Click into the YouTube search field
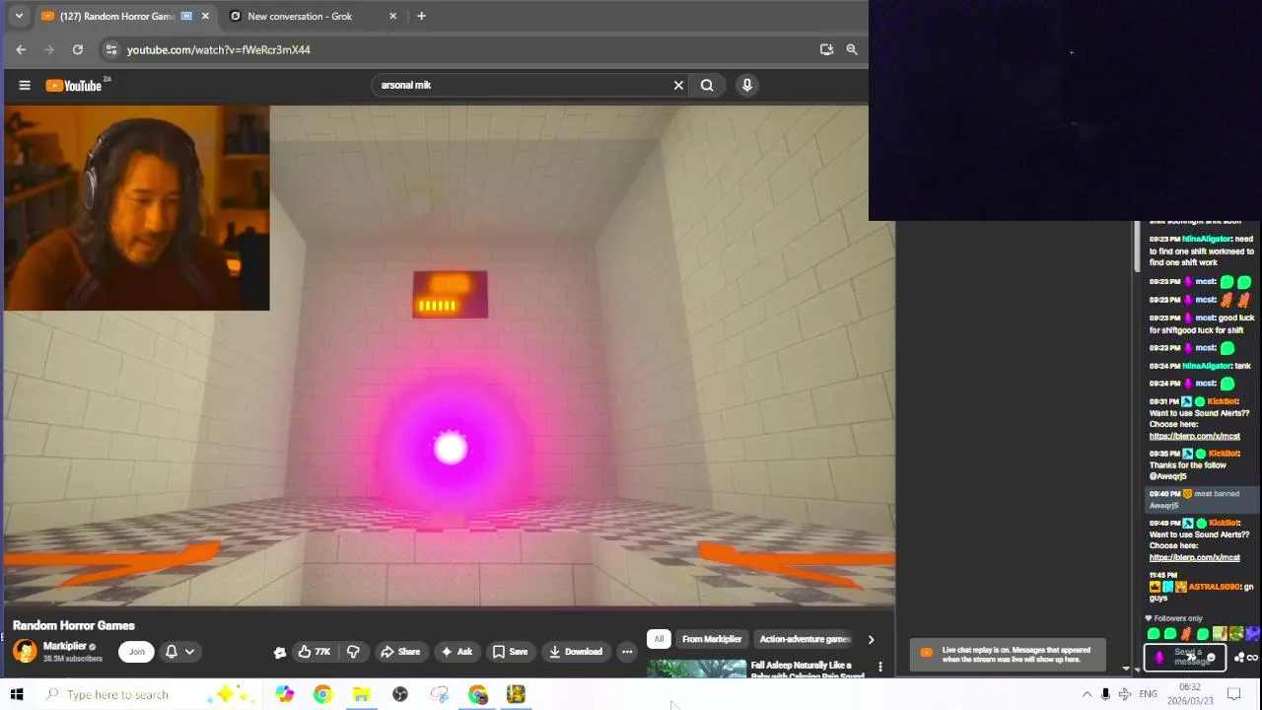The image size is (1262, 710). click(523, 86)
